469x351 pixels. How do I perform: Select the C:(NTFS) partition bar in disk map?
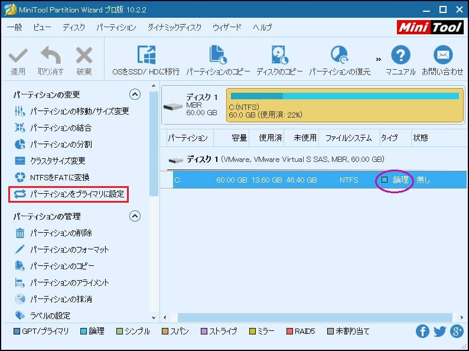tap(345, 105)
